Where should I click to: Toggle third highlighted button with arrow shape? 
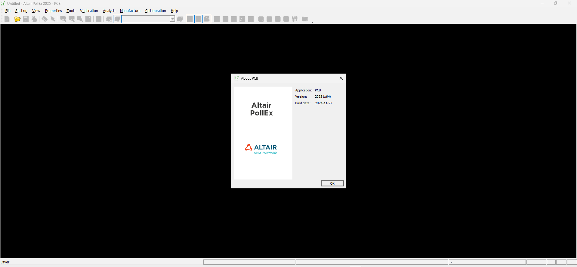[x=207, y=19]
